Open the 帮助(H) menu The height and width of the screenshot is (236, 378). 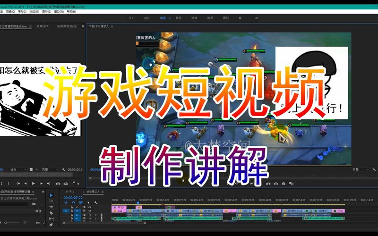(x=71, y=11)
